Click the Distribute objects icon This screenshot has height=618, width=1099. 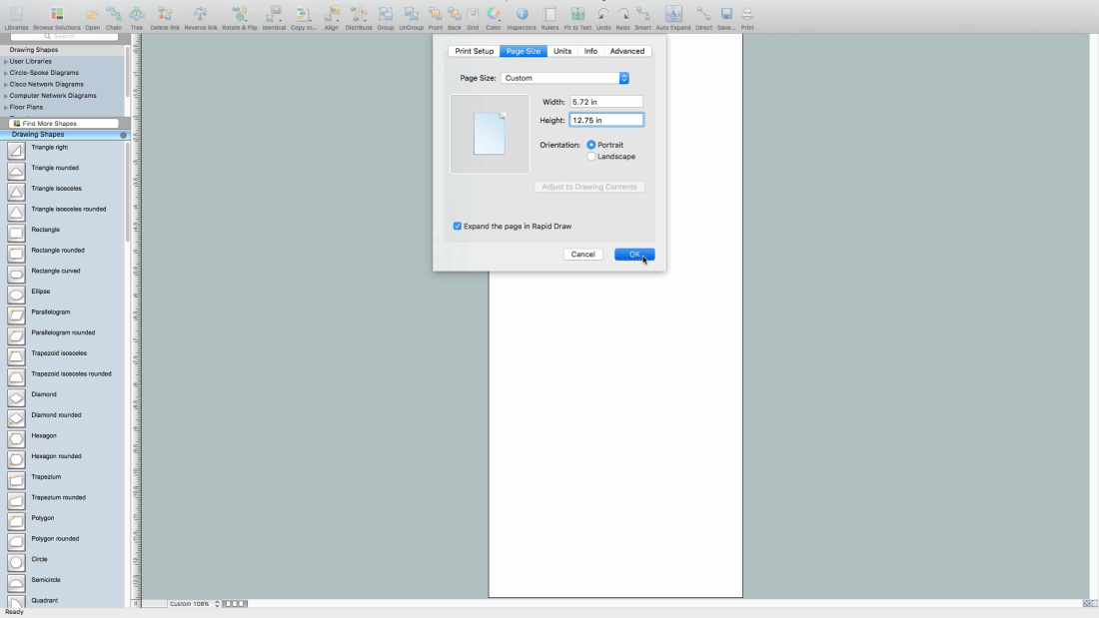click(359, 15)
